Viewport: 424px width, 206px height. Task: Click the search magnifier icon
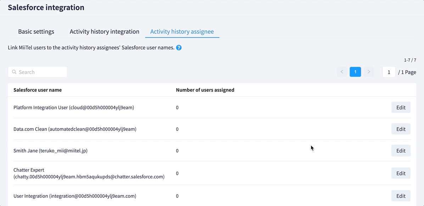(14, 72)
